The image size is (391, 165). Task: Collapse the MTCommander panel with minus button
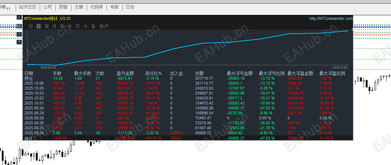pyautogui.click(x=19, y=17)
